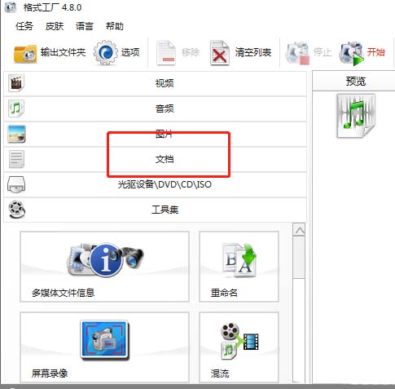The width and height of the screenshot is (395, 389).
Task: Click the 清空列表 label text
Action: (253, 52)
